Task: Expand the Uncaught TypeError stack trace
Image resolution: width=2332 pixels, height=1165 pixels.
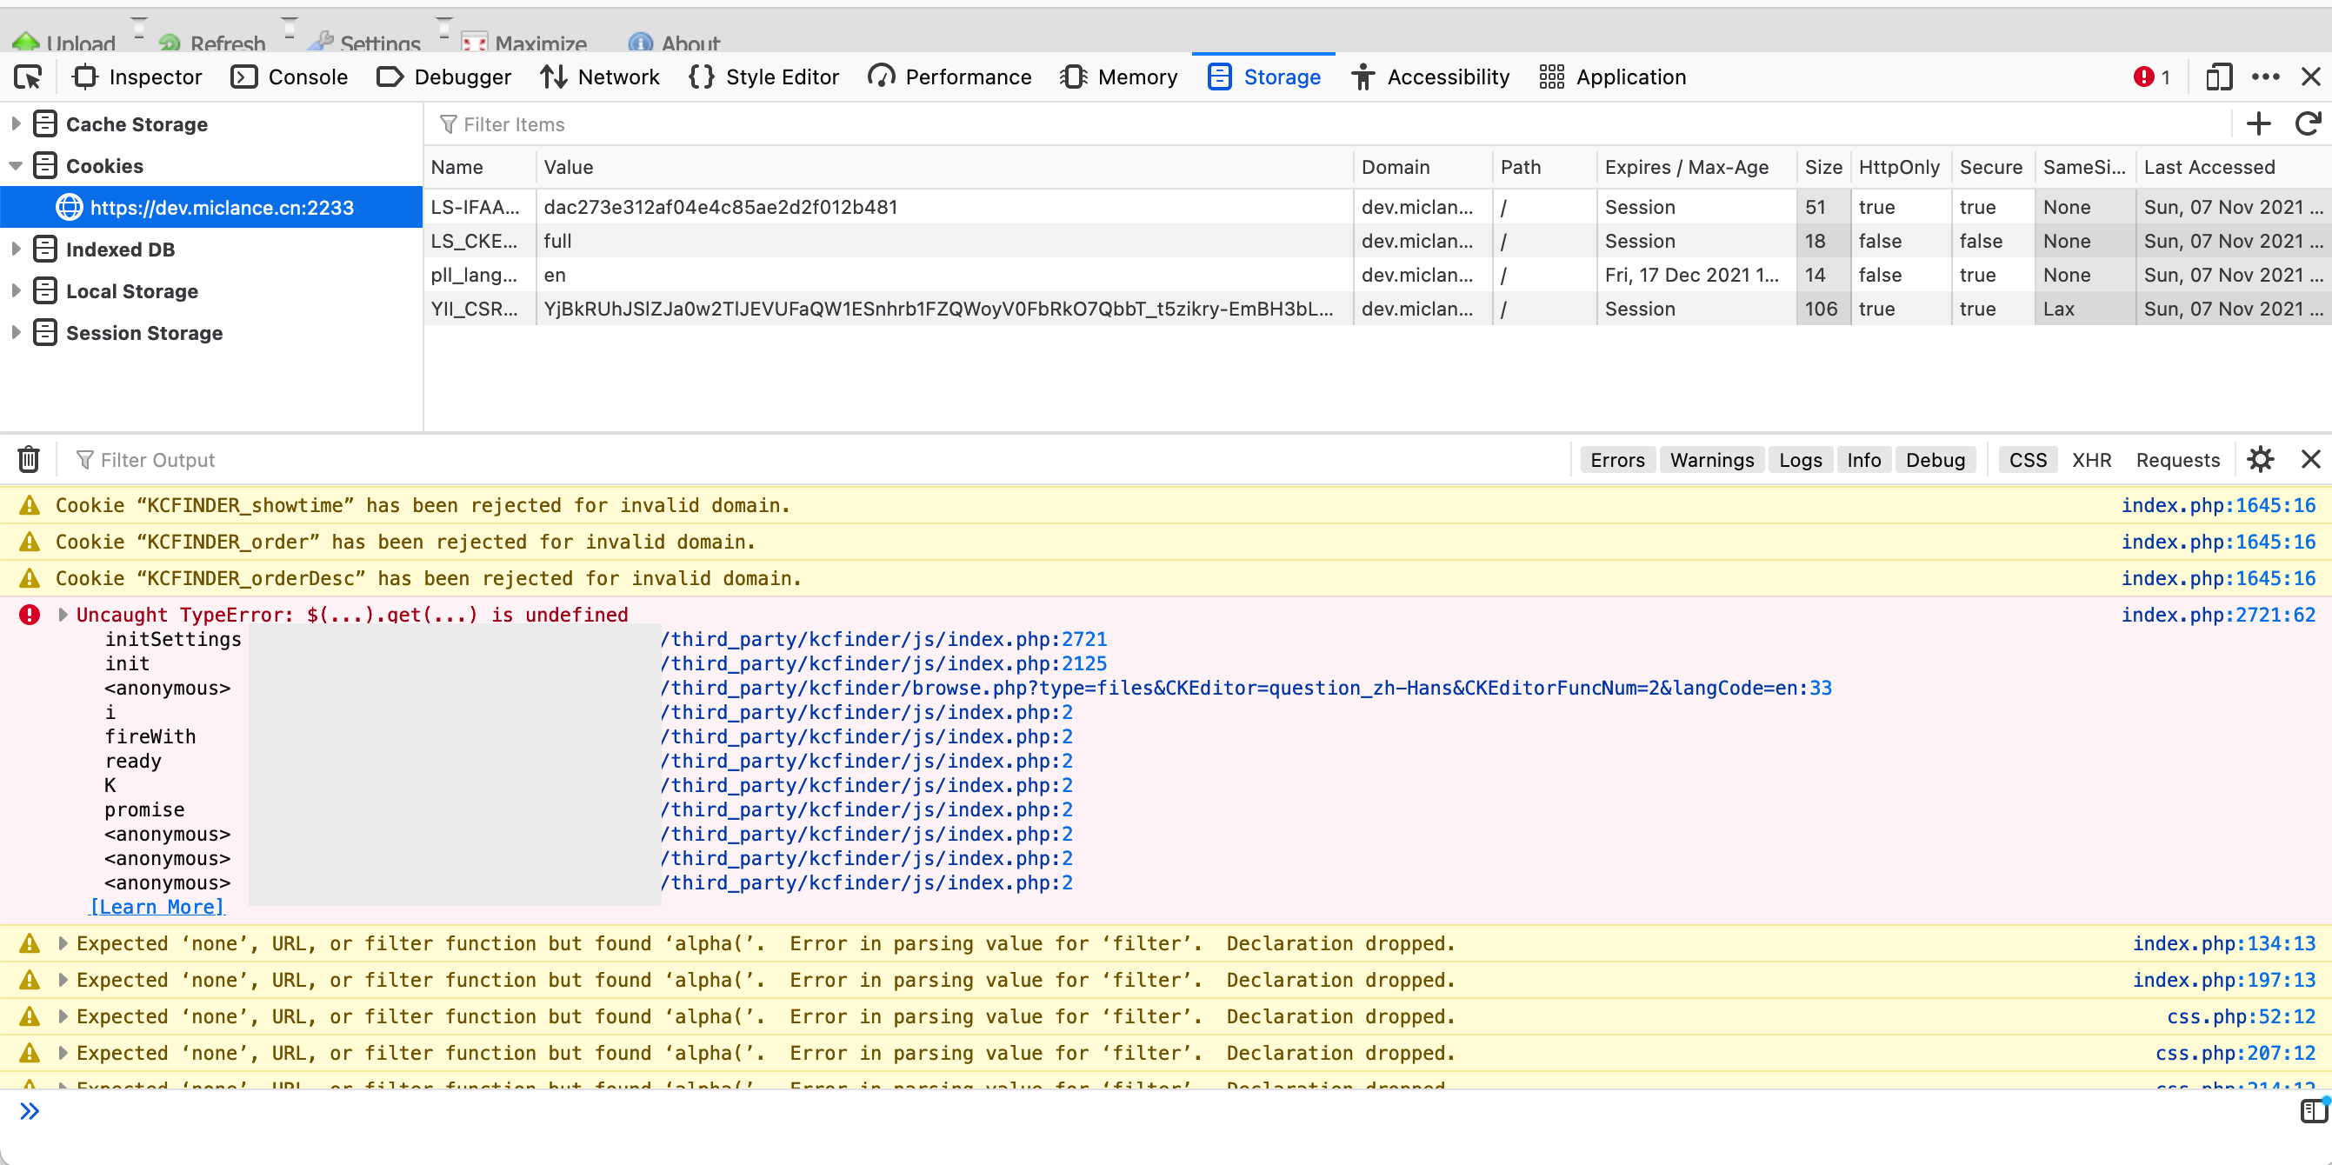Action: [x=63, y=615]
